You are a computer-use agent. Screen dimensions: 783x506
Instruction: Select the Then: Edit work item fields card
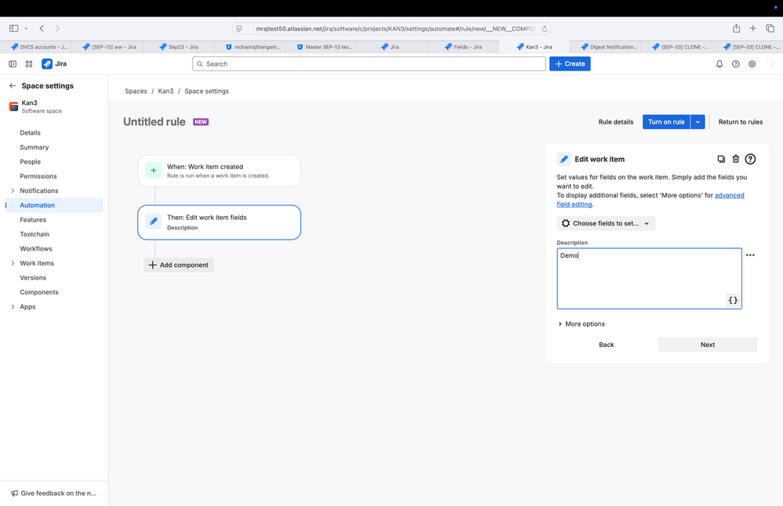pyautogui.click(x=219, y=222)
